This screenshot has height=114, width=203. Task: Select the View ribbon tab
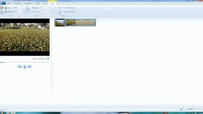44,3
